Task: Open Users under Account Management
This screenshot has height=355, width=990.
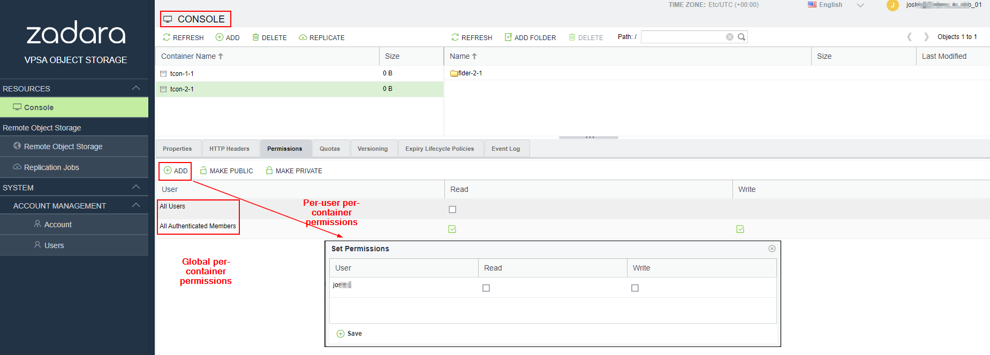Action: (74, 245)
